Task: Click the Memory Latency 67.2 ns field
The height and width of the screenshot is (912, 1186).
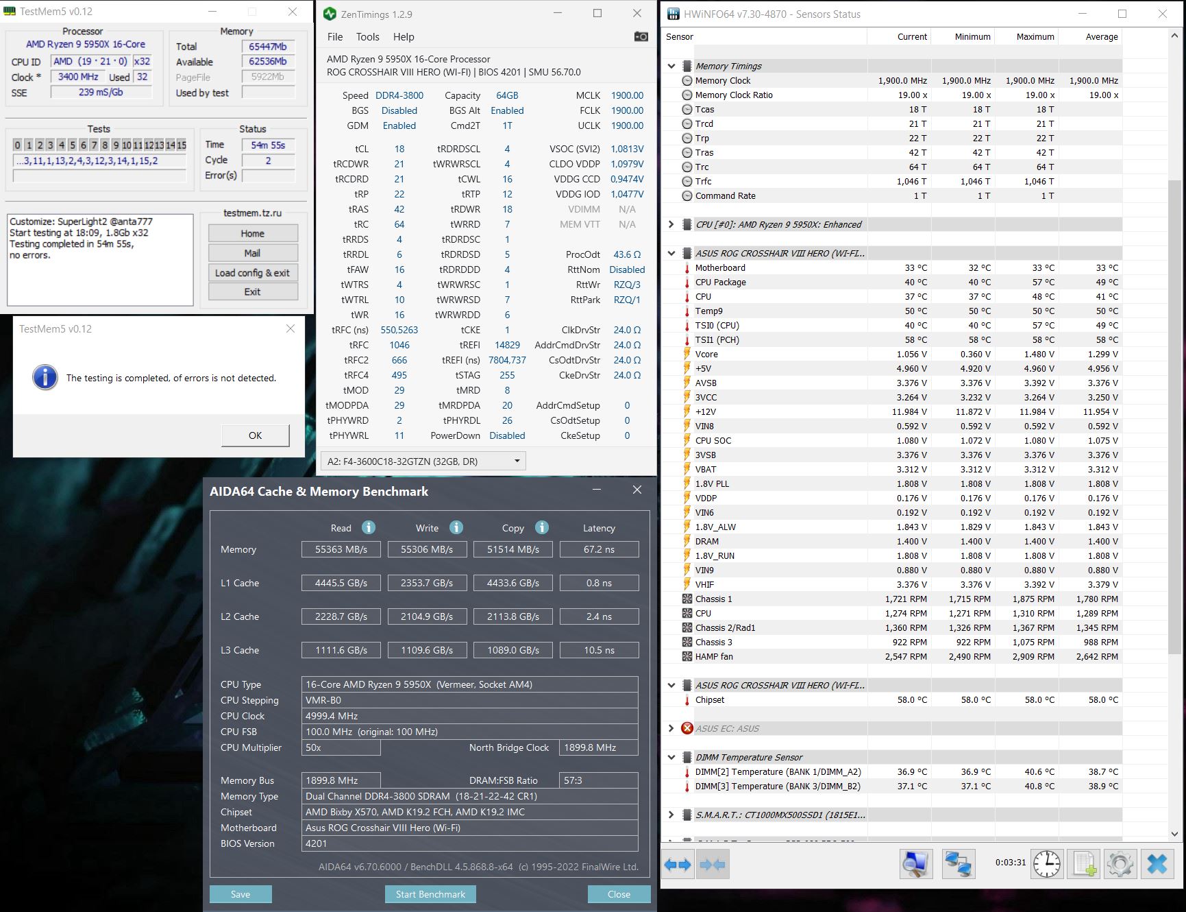Action: (600, 549)
